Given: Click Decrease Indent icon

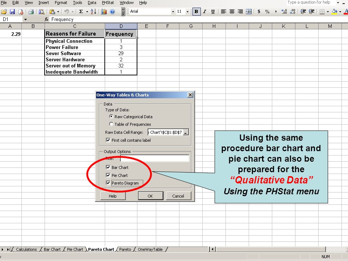Looking at the screenshot, I should coord(303,12).
